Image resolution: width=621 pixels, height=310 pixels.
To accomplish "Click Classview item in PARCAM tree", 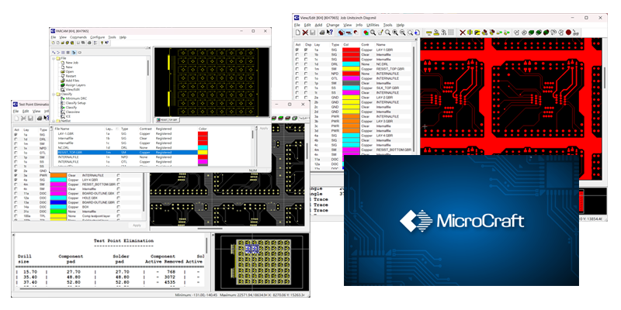I will click(x=72, y=112).
